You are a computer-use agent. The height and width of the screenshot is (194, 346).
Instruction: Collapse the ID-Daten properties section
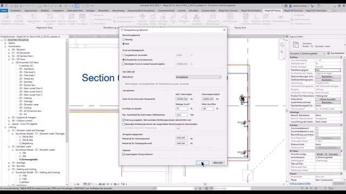click(341, 151)
